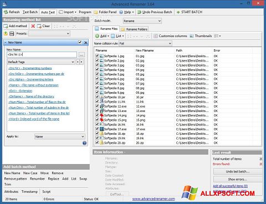
Task: Click Show errors button
Action: point(238,179)
